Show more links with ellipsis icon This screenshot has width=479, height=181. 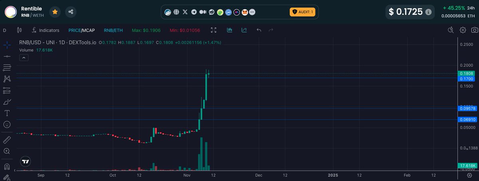(252, 12)
